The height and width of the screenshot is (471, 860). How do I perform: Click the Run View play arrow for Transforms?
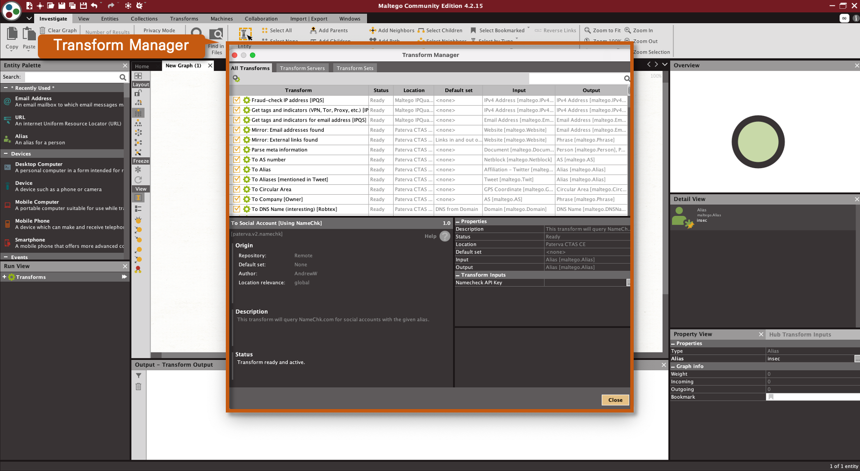[124, 277]
